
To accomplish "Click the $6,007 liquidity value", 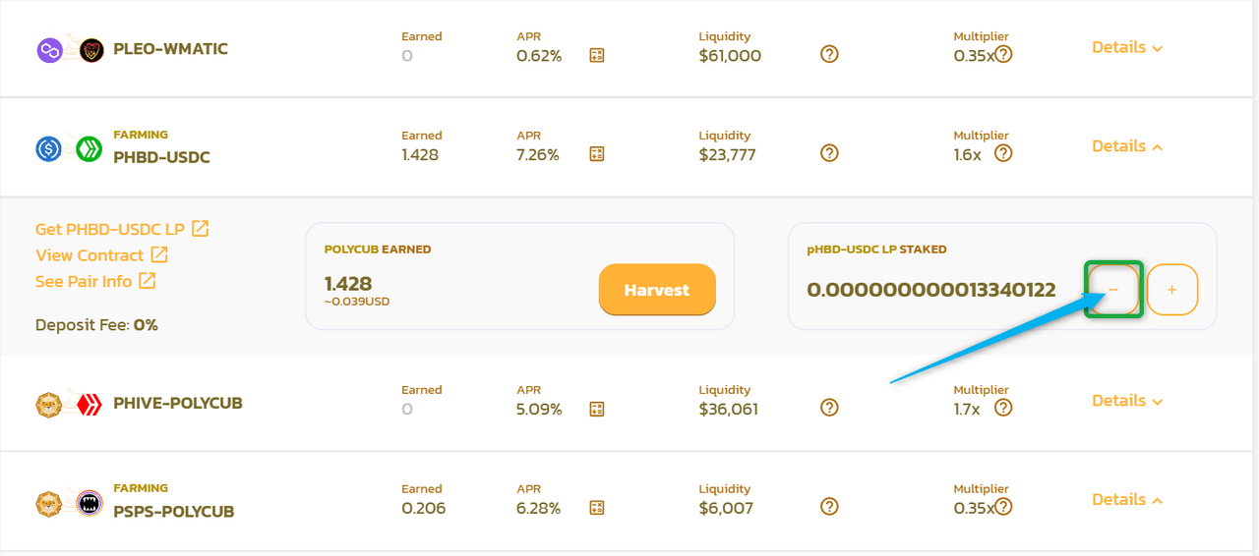I will pyautogui.click(x=726, y=509).
